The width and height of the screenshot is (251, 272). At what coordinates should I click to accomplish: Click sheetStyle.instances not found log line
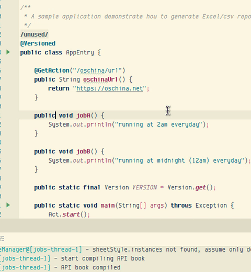[x=172, y=250]
